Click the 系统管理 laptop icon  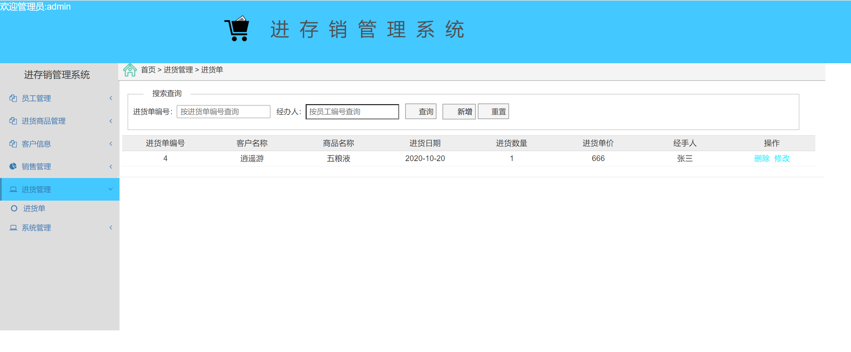click(13, 228)
